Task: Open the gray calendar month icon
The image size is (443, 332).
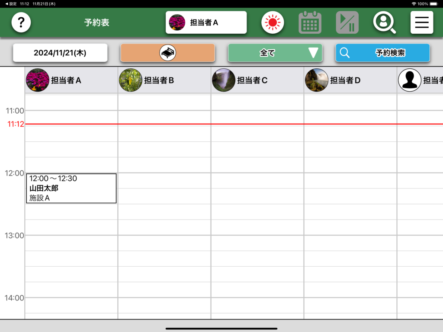Action: point(310,22)
